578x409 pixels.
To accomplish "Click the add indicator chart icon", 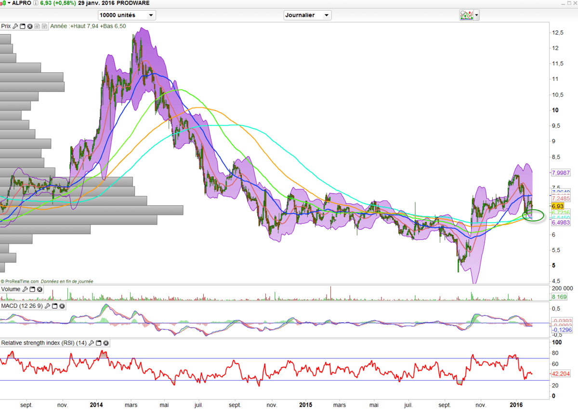I will point(466,15).
